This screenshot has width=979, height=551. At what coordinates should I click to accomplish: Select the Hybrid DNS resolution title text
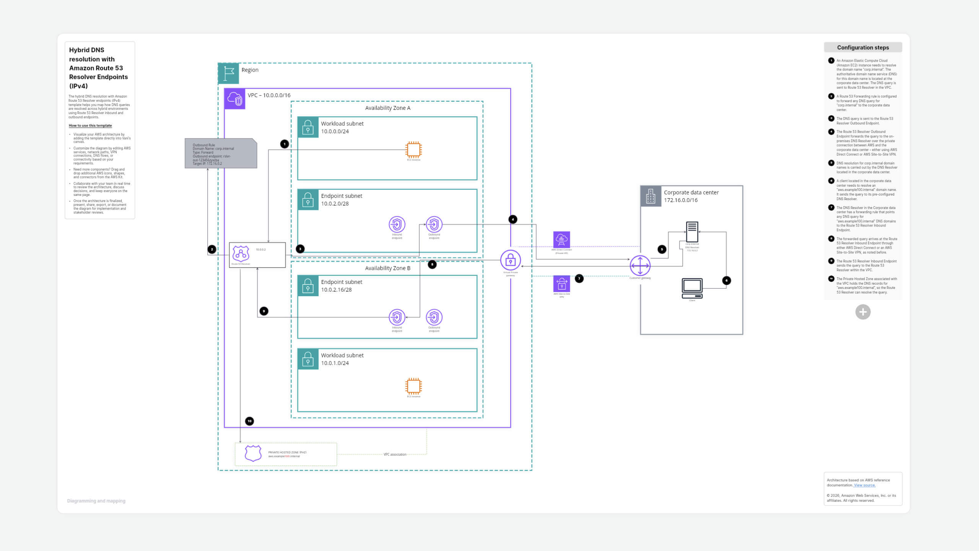click(98, 68)
